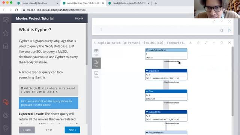
Task: Click the '1 / 11' page indicator
Action: (x=49, y=130)
